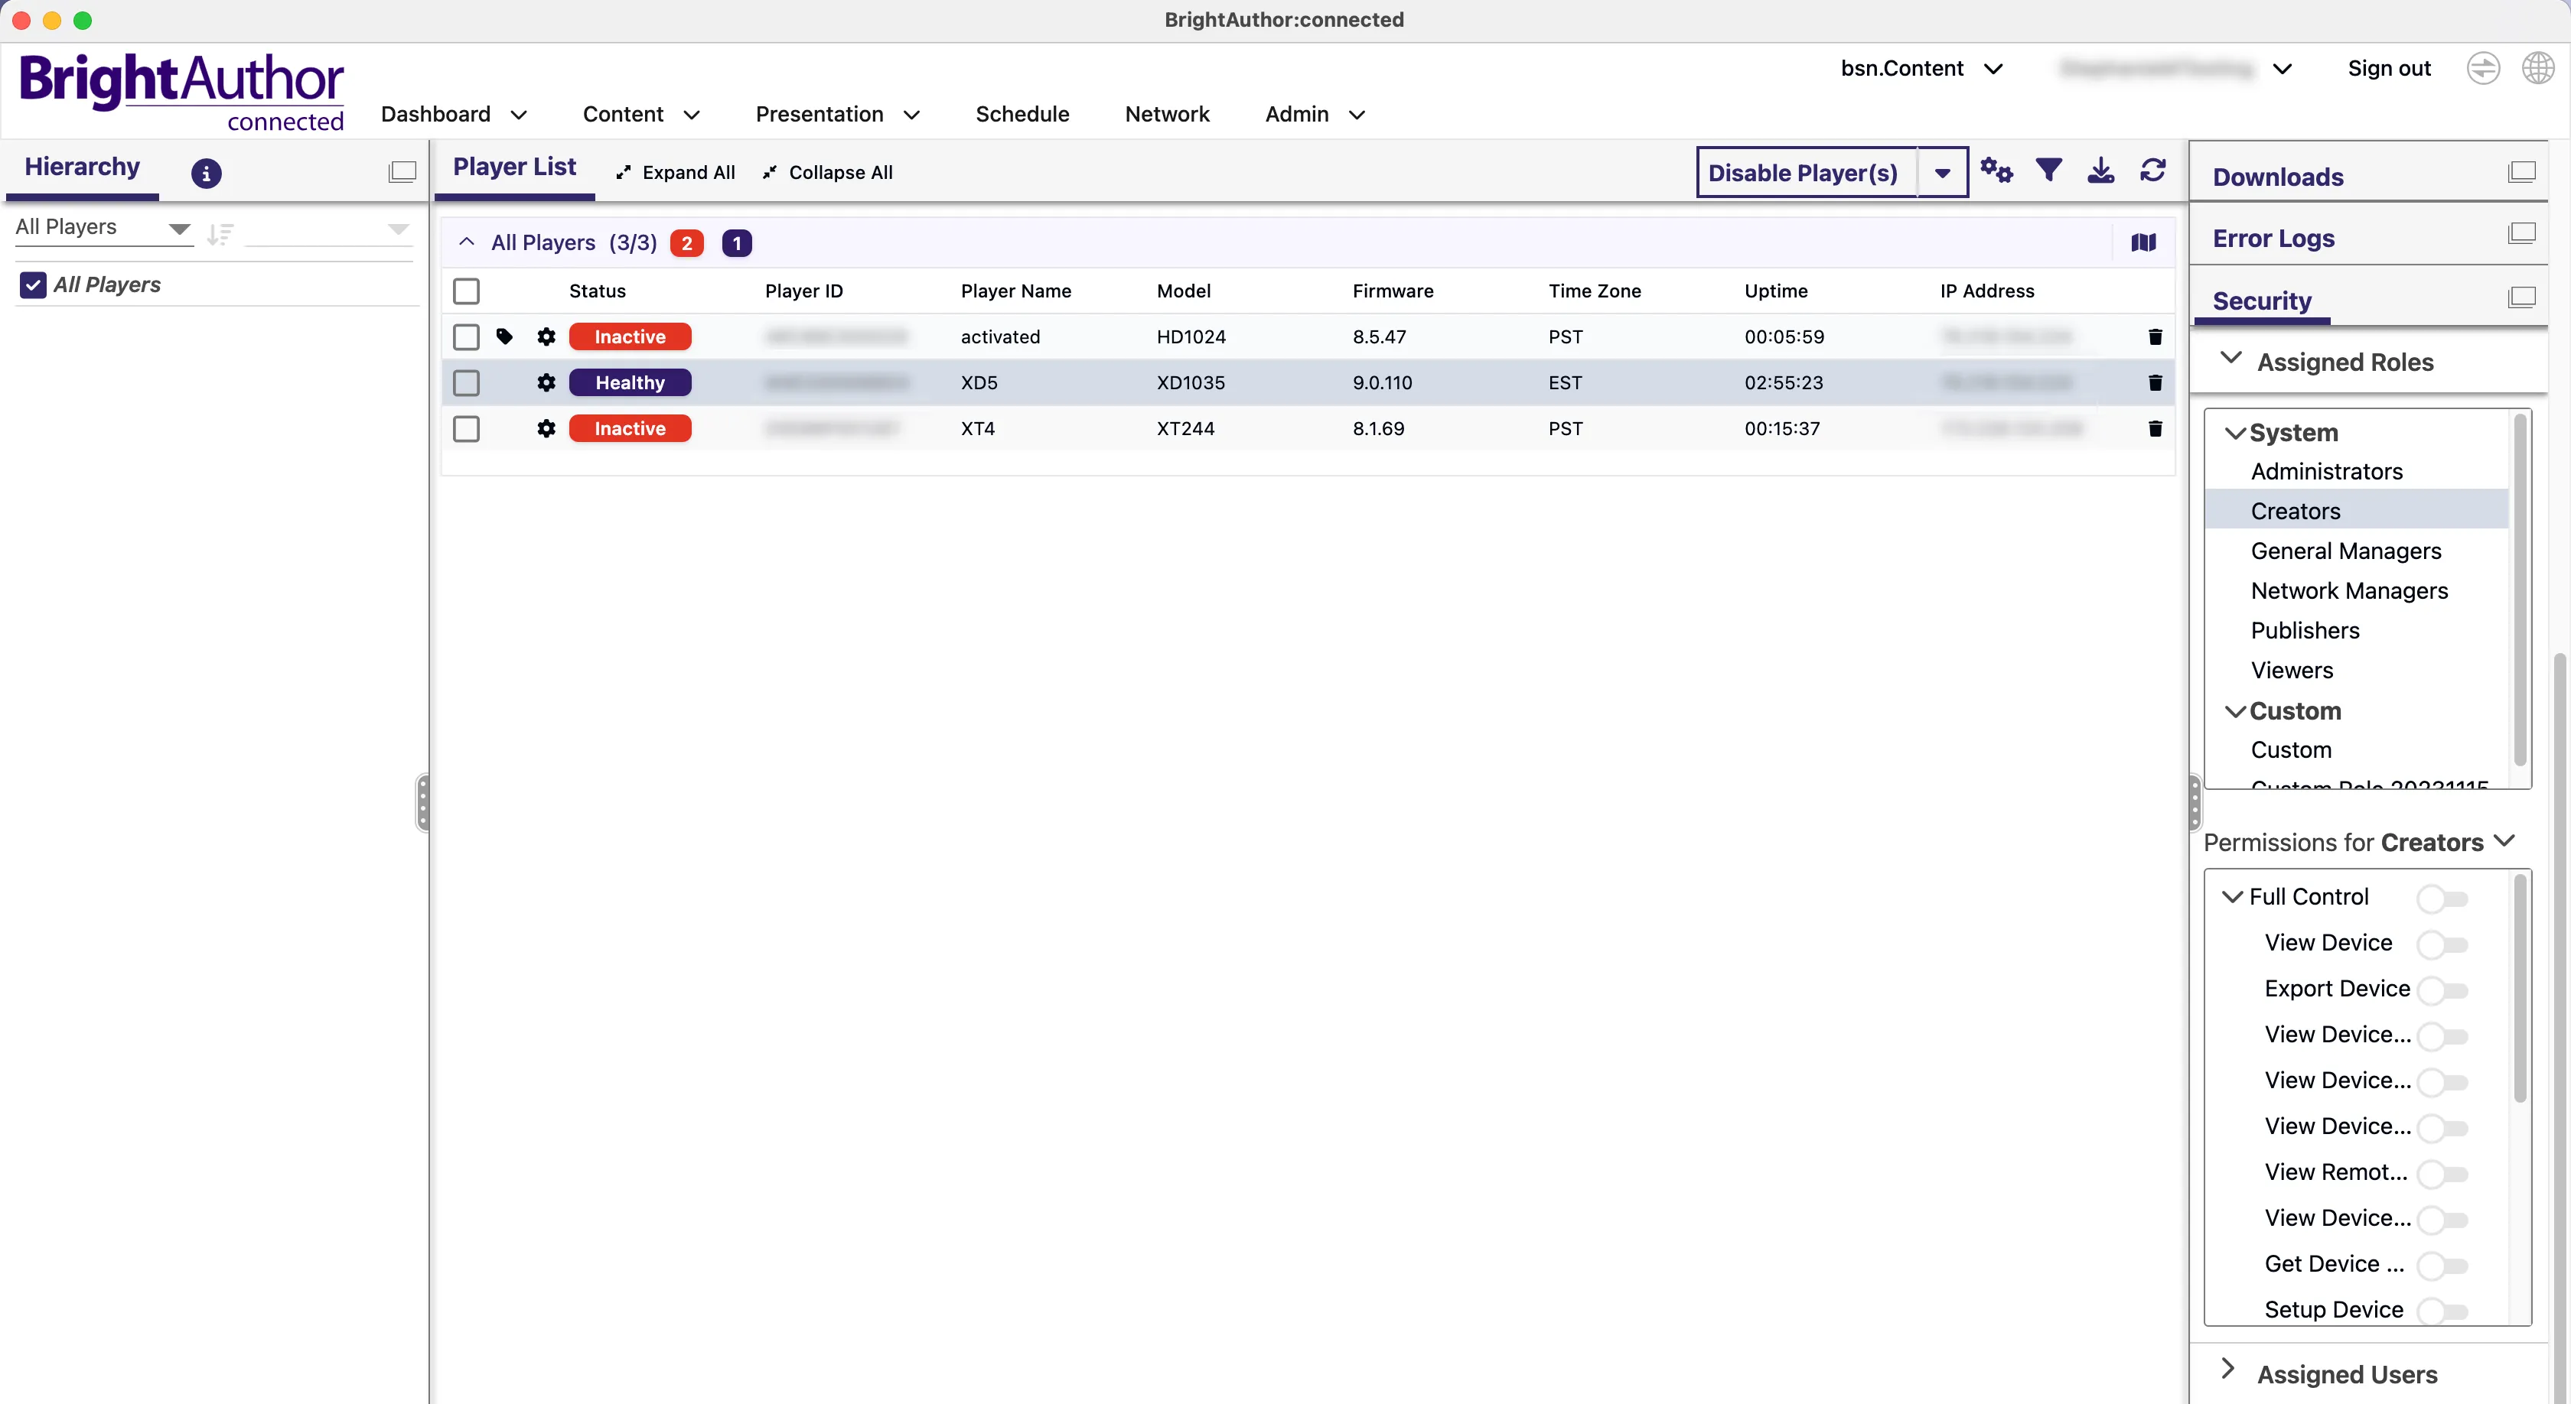
Task: Pop out the Error Logs panel
Action: (2521, 233)
